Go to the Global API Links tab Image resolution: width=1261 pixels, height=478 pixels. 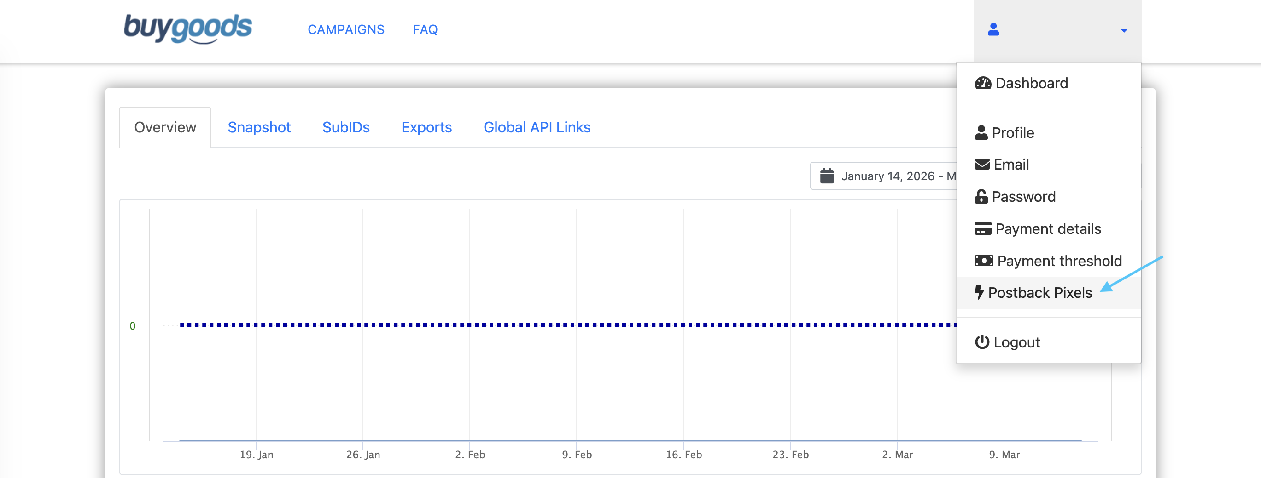coord(537,127)
